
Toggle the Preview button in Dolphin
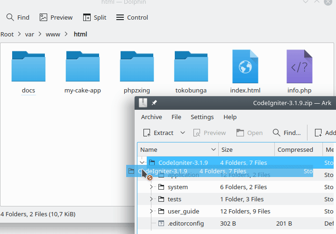pos(56,17)
